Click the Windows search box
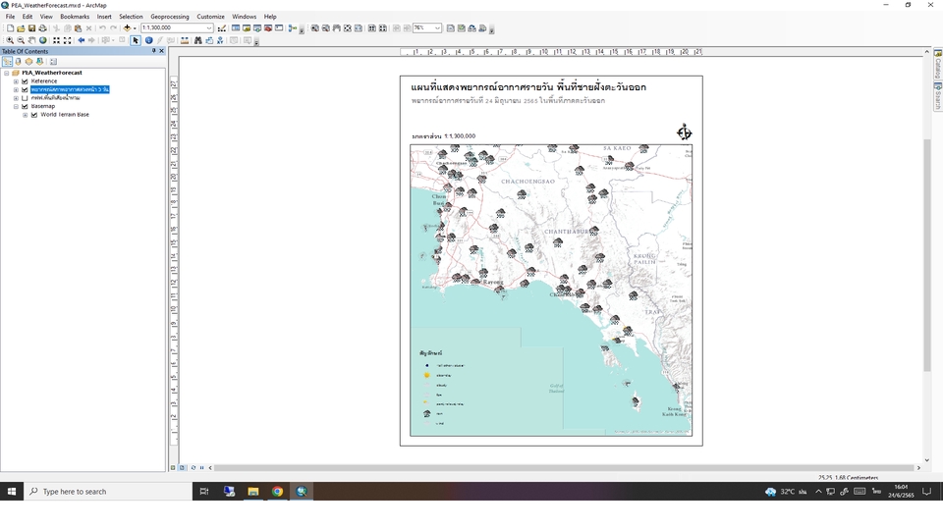Screen dimensions: 943x530 [x=108, y=491]
